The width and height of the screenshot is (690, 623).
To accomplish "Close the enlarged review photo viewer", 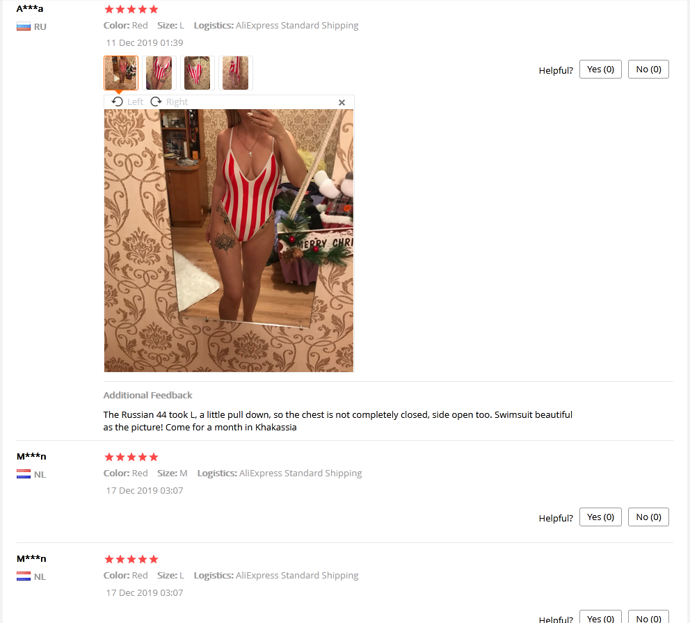I will 342,102.
